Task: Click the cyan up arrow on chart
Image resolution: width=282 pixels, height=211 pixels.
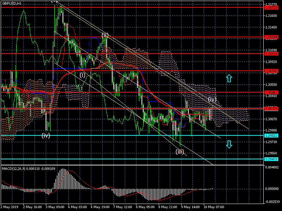Action: 229,78
